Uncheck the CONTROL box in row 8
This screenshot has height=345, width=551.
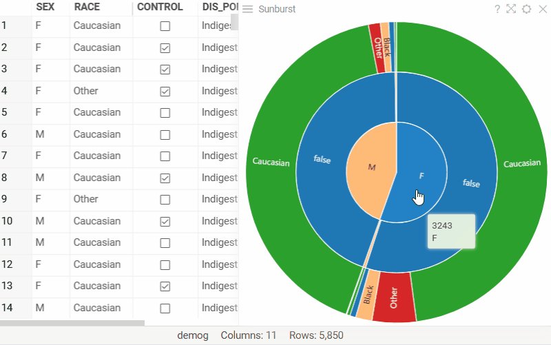click(x=165, y=178)
